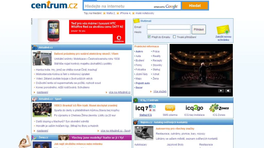
Task: Open Jak najít skvělého milence article
Action: tap(78, 144)
